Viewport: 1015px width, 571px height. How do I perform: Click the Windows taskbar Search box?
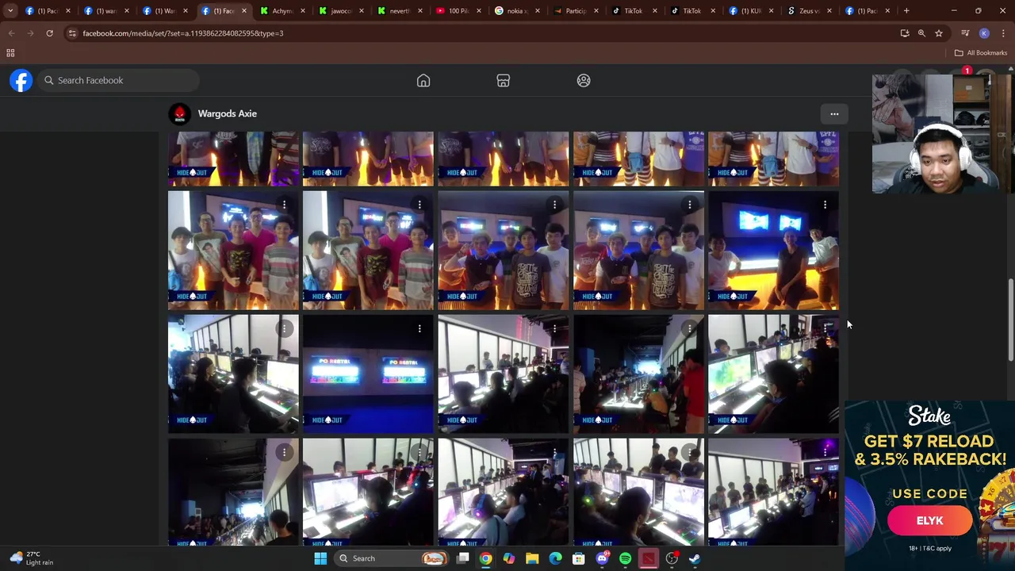(392, 558)
